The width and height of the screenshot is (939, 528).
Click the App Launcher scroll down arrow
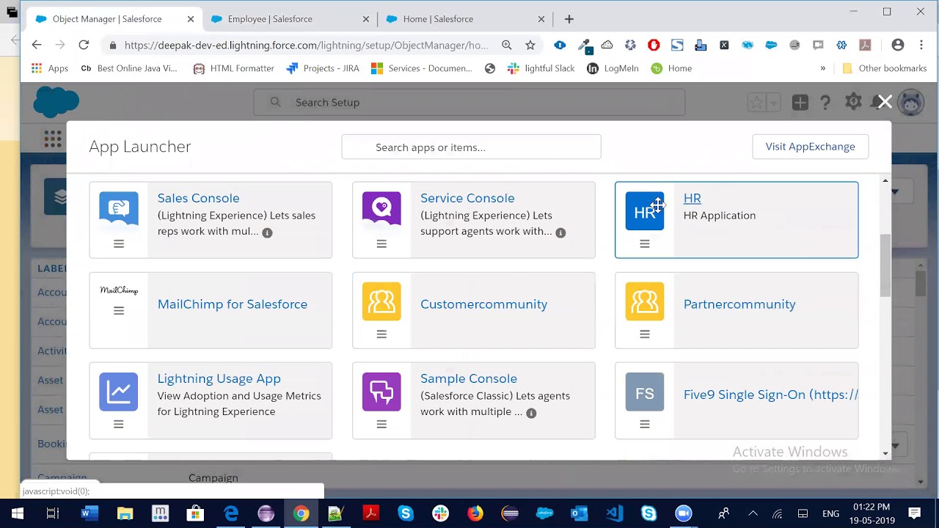click(885, 453)
